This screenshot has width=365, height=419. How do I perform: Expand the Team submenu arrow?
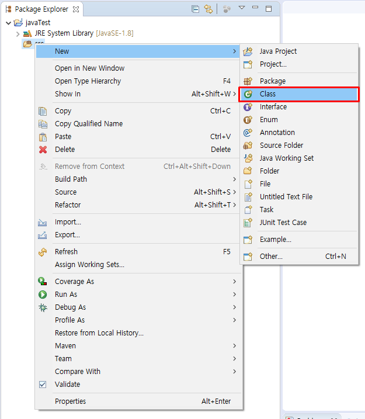coord(234,359)
